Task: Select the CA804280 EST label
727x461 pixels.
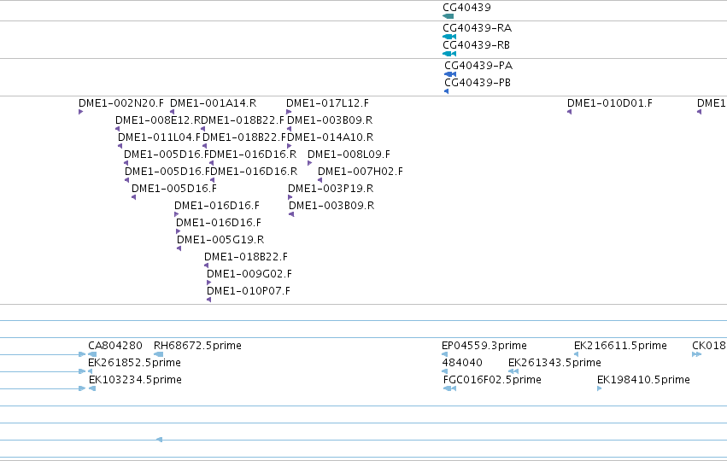Action: coord(115,346)
